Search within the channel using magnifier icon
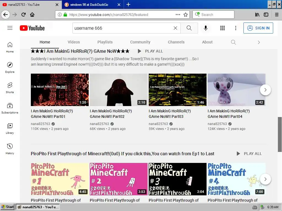The height and width of the screenshot is (211, 282). [x=233, y=42]
